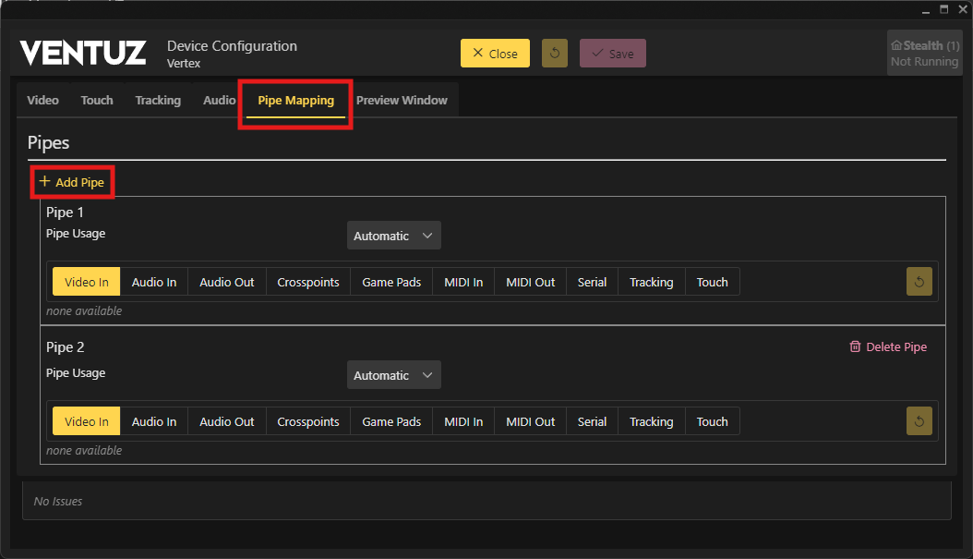
Task: Select MIDI Out for Pipe 1
Action: click(530, 282)
